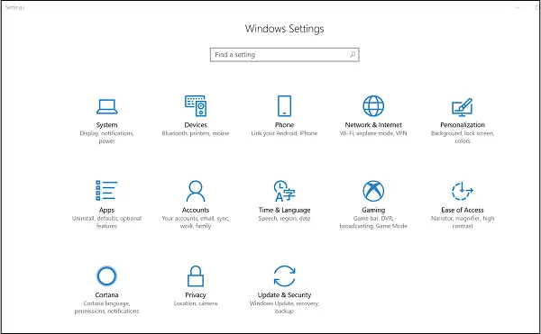
Task: Click the Find a setting search box
Action: (x=285, y=55)
